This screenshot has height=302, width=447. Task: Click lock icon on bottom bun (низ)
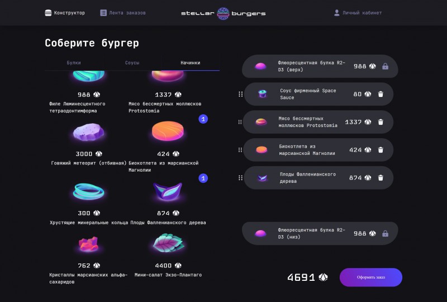point(385,233)
